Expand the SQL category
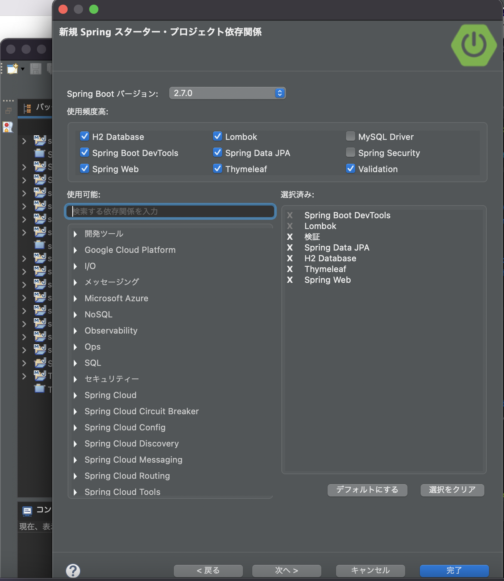Screen dimensions: 504x581 pyautogui.click(x=75, y=363)
